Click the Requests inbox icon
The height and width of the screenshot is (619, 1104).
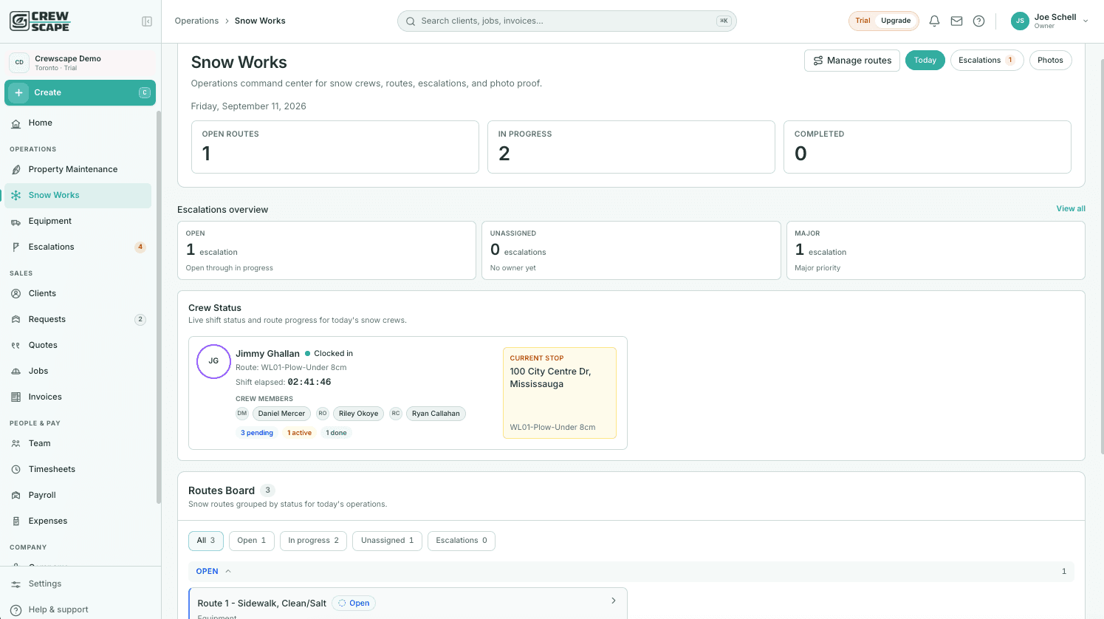tap(16, 320)
